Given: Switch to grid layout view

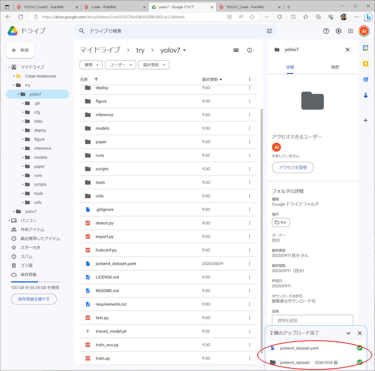Looking at the screenshot, I should (x=236, y=50).
